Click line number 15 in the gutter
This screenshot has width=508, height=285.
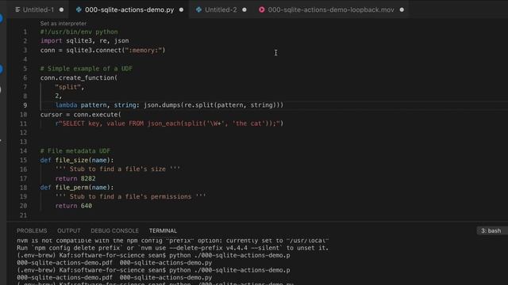point(23,160)
